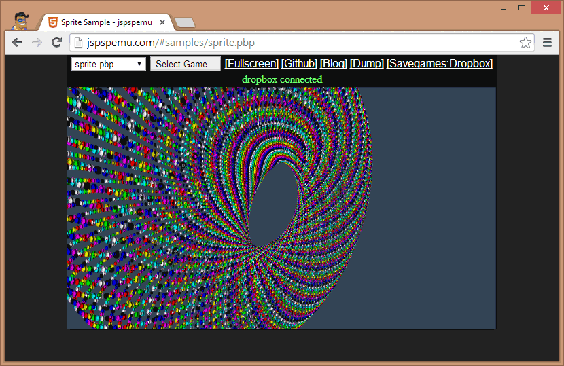Maximize the Chrome browser window
564x366 pixels.
[522, 7]
